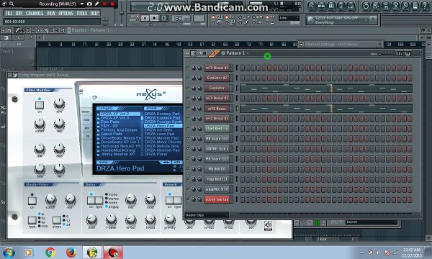Select the DRZA Piano preset

156,154
